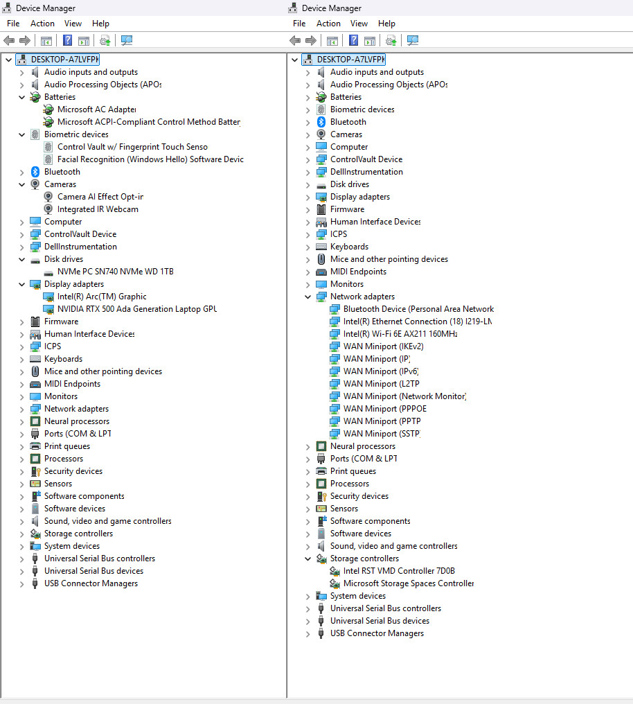Open View menu in left window
633x704 pixels.
click(73, 24)
